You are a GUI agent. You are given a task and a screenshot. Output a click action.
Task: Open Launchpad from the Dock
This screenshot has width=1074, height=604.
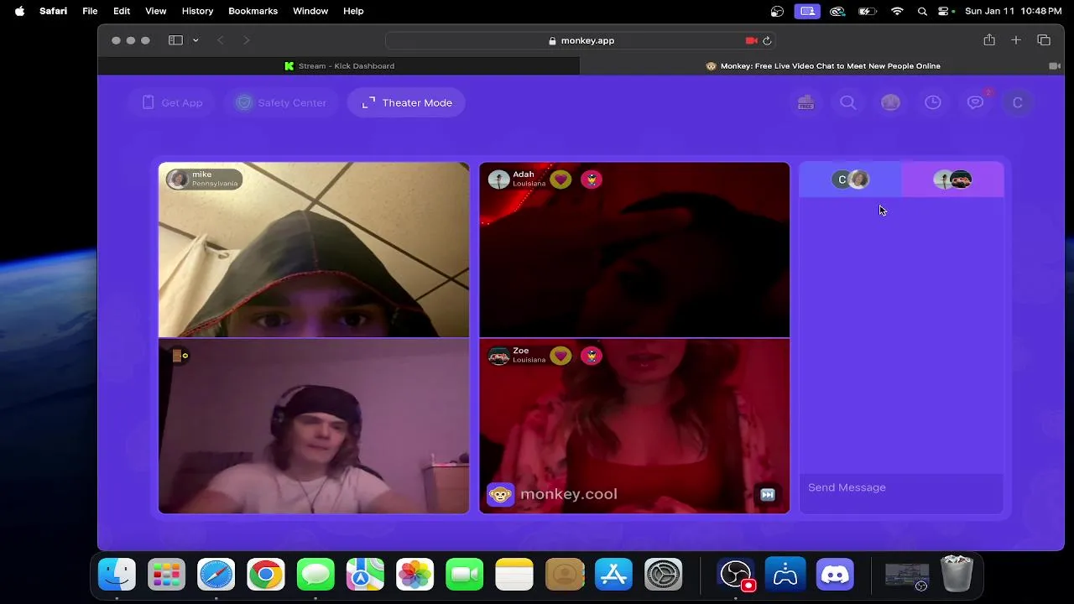point(166,575)
